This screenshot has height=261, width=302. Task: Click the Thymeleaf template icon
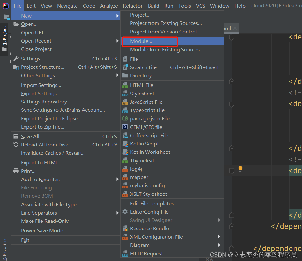pyautogui.click(x=125, y=160)
